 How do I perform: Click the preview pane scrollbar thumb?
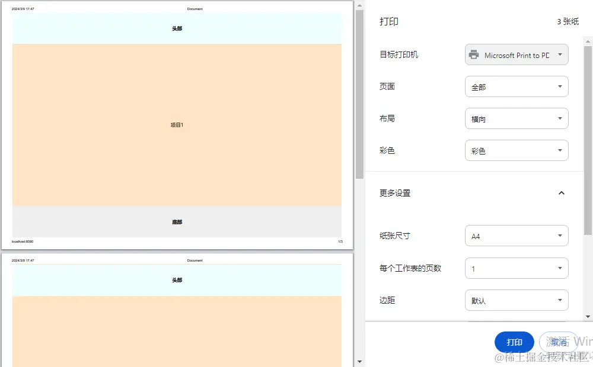[x=359, y=94]
